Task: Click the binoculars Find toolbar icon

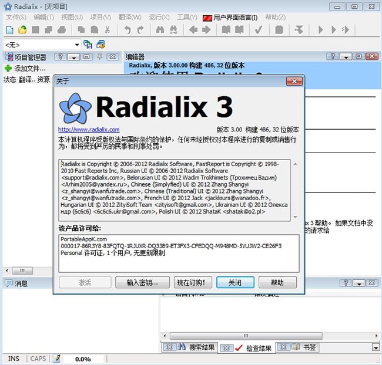Action: click(x=160, y=30)
